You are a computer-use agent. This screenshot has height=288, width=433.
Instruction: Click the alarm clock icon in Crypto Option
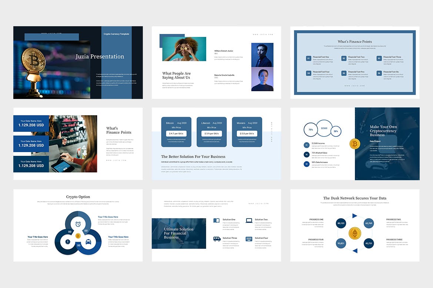[78, 224]
